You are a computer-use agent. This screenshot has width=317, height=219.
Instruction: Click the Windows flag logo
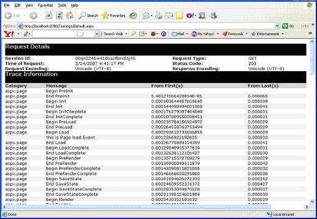310,5
